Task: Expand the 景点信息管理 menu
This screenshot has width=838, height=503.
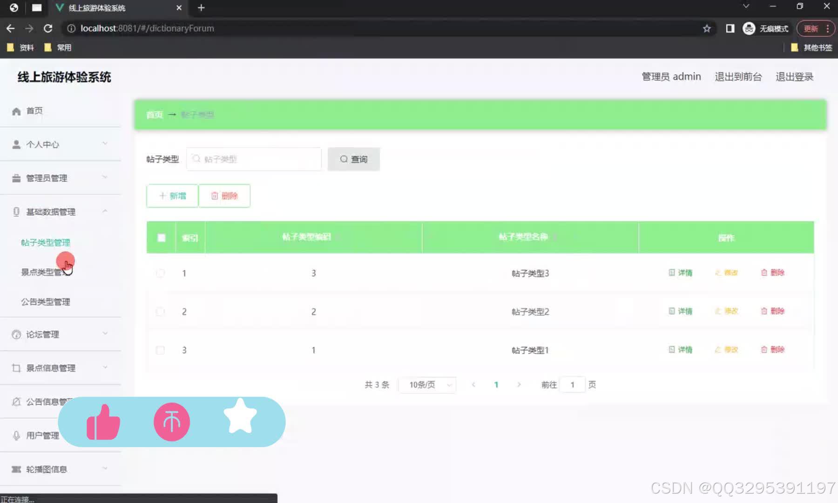Action: (x=61, y=368)
